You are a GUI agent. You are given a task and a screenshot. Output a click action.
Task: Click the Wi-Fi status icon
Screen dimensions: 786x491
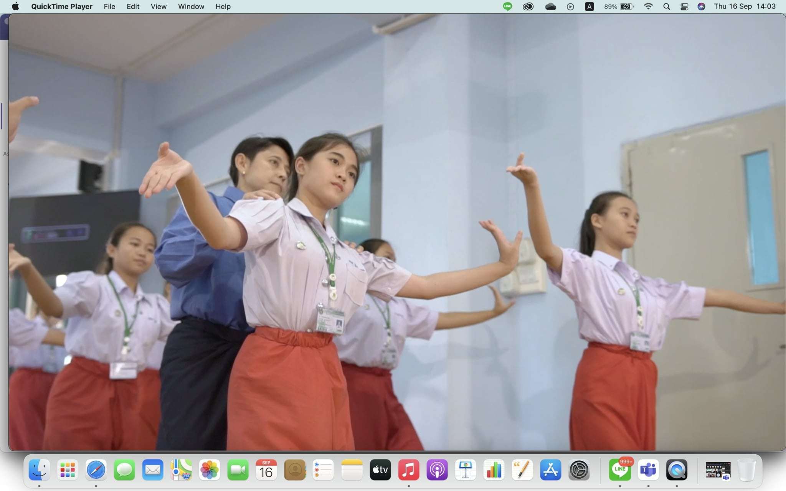(x=648, y=7)
